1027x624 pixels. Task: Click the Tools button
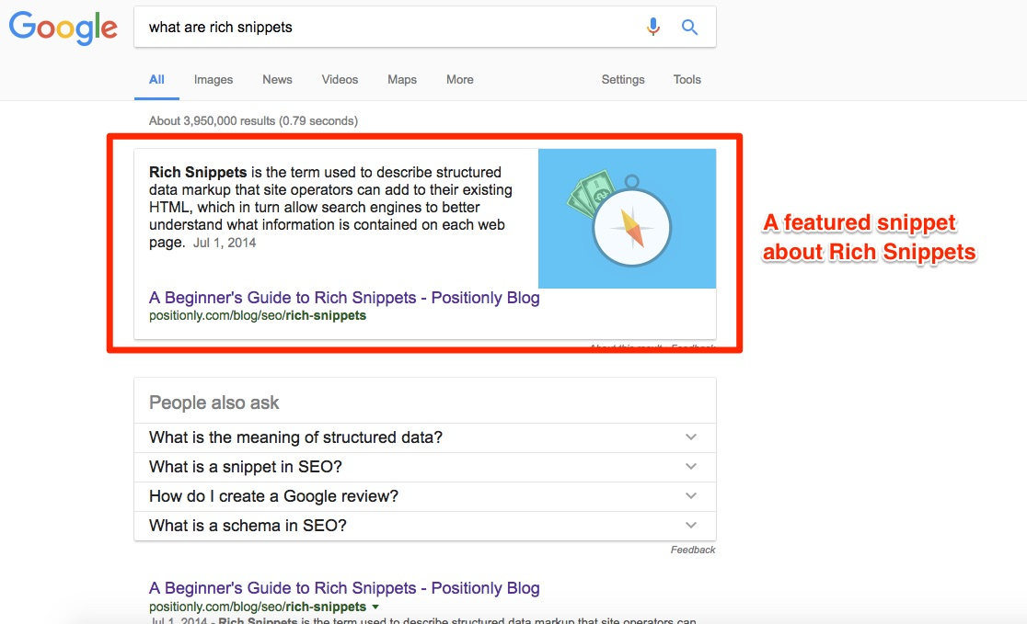pyautogui.click(x=687, y=80)
